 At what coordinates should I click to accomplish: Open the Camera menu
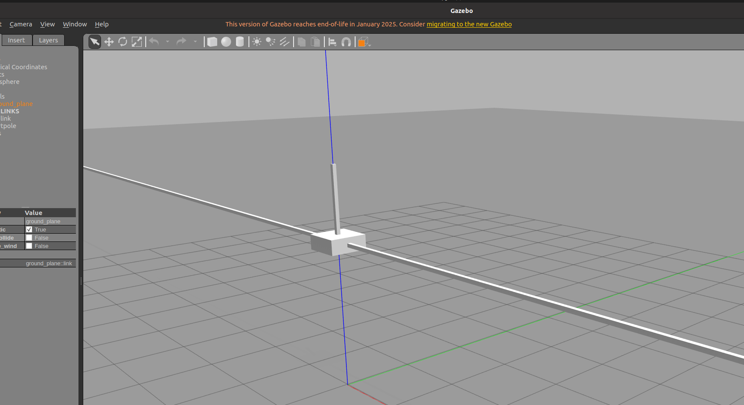point(21,24)
